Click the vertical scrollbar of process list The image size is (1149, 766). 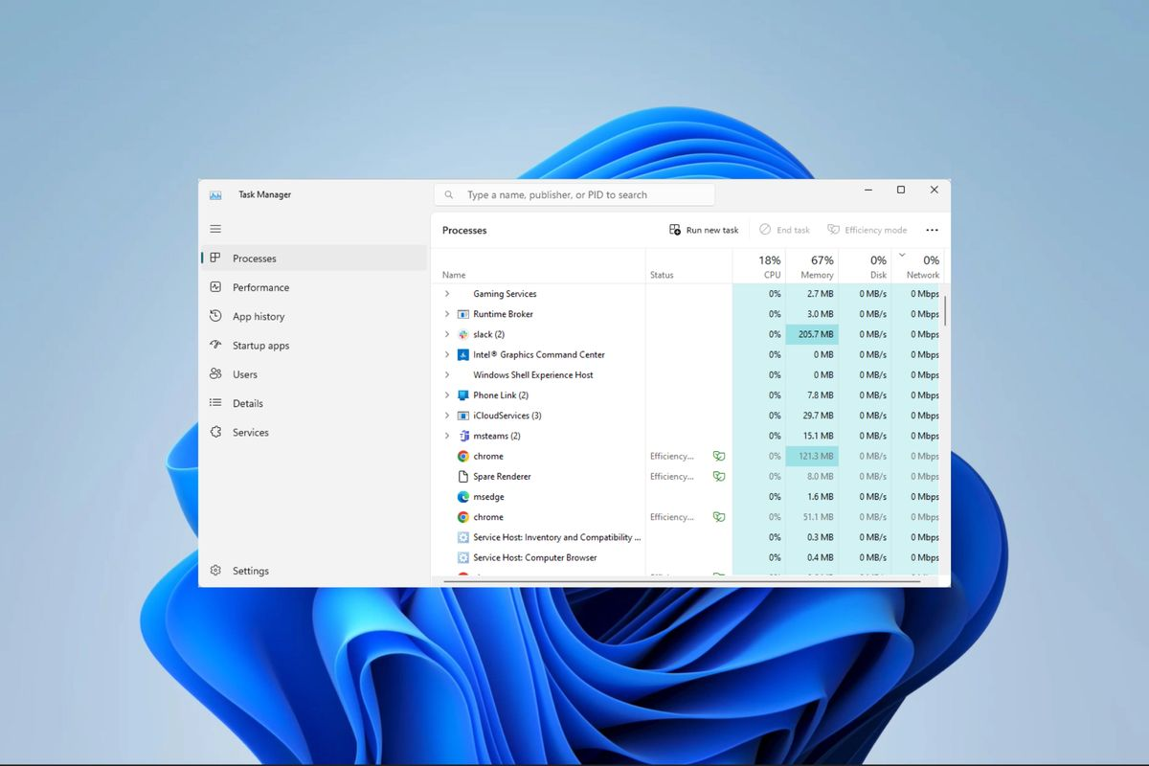(946, 311)
